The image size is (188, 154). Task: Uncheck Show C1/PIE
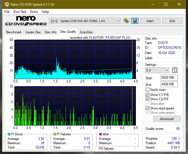[147, 95]
